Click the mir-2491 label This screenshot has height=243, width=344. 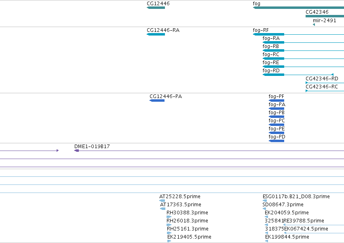[x=325, y=21]
